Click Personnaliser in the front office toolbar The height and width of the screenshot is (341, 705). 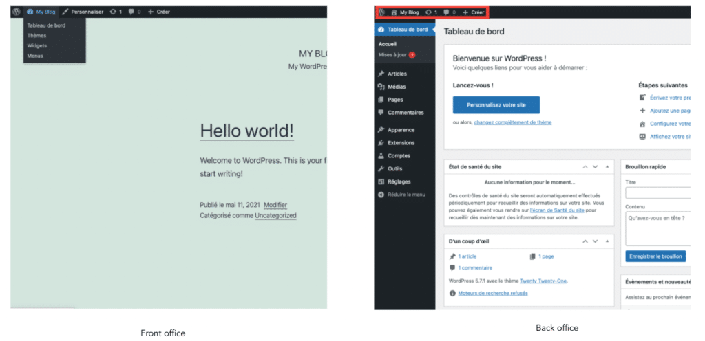[x=83, y=12]
